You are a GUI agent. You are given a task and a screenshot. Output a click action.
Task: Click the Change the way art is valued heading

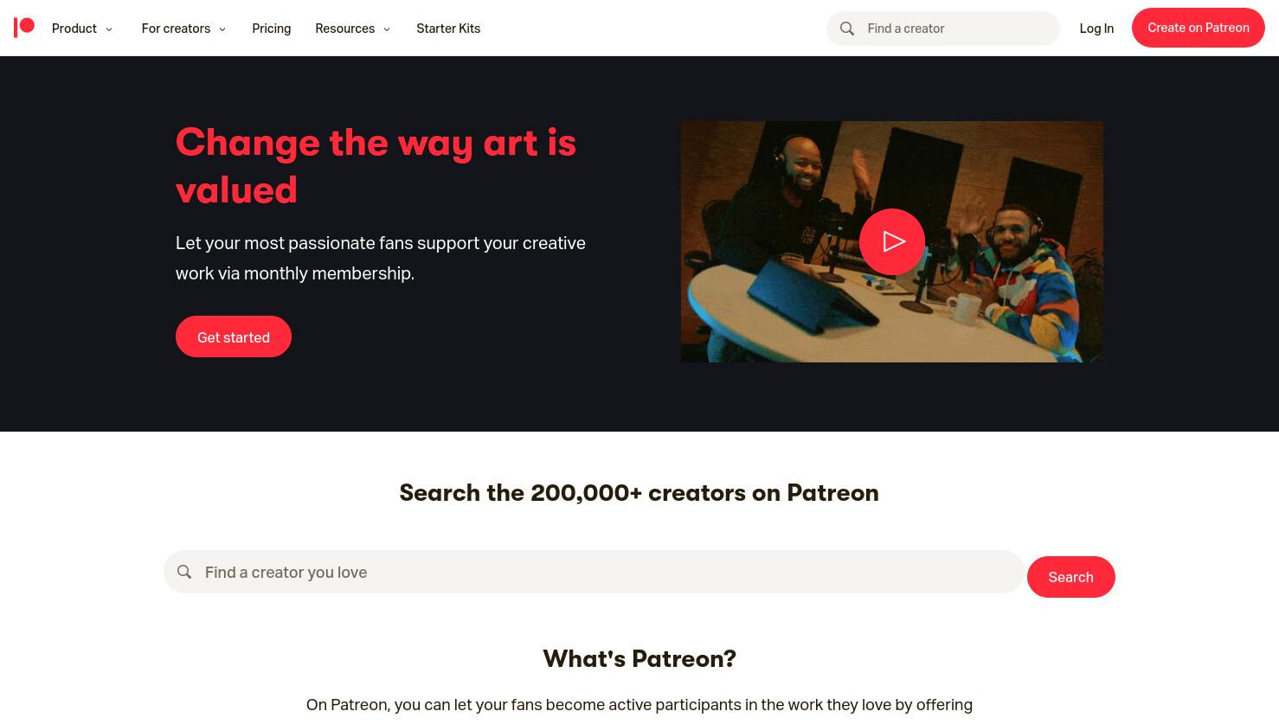[376, 166]
